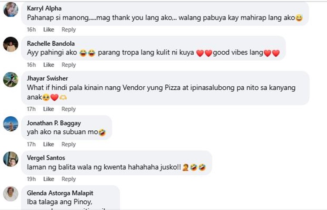The width and height of the screenshot is (327, 210).
Task: Open the 19h timestamp on Vergel's comment
Action: (x=31, y=179)
